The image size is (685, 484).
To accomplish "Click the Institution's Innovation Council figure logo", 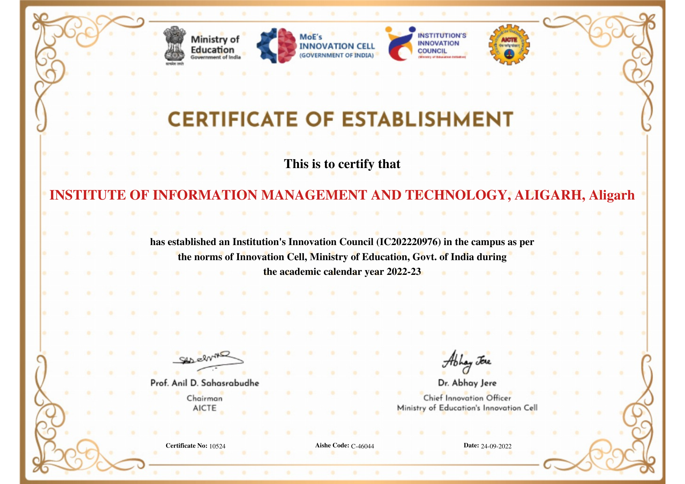I will click(400, 44).
